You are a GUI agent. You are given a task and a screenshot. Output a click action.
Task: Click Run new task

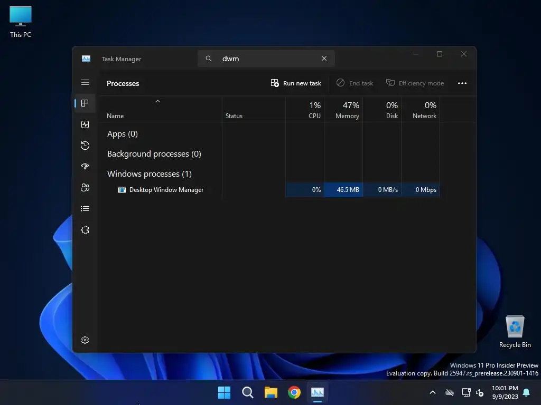click(x=296, y=83)
